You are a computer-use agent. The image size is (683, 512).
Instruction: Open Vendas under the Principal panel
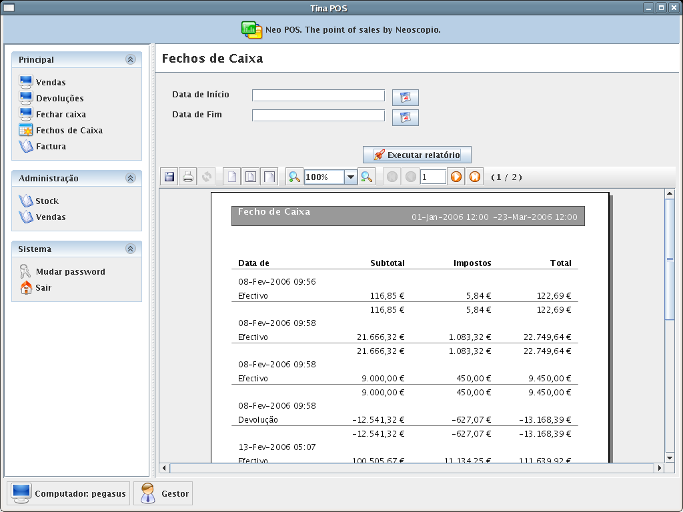pos(42,82)
